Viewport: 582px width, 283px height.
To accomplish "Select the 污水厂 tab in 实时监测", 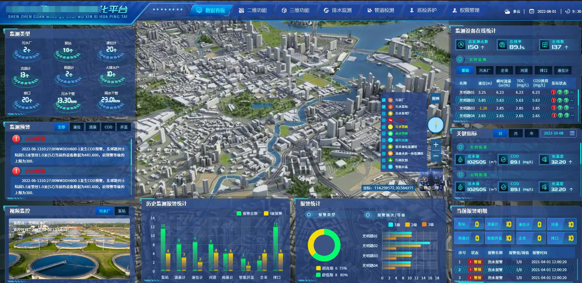I will tap(484, 71).
